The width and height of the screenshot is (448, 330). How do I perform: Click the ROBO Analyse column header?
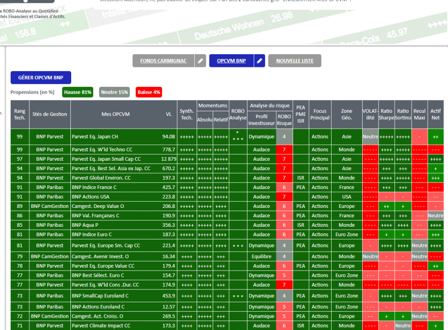pyautogui.click(x=238, y=114)
